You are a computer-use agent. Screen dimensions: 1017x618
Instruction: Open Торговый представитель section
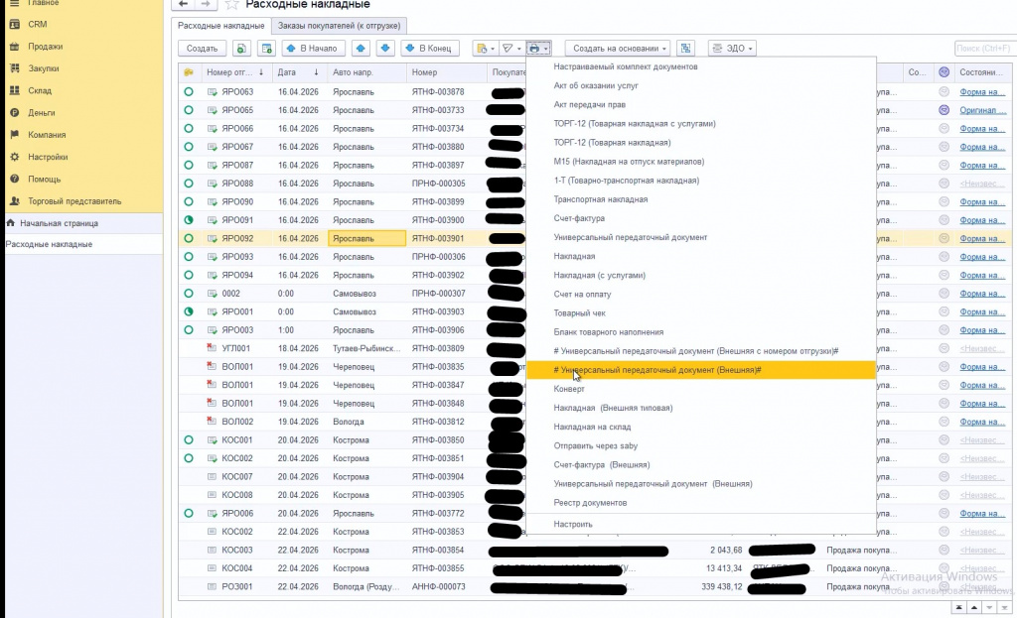click(x=74, y=200)
